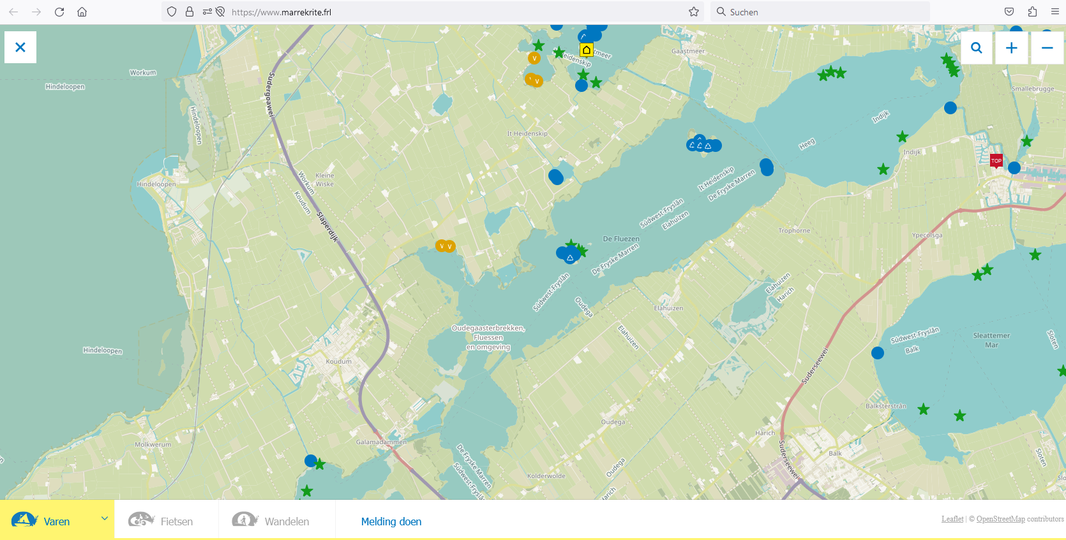Click the red TOP marker on map
The image size is (1066, 540).
(x=996, y=161)
